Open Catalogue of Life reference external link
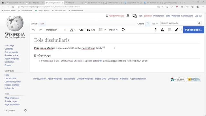 point(72,61)
